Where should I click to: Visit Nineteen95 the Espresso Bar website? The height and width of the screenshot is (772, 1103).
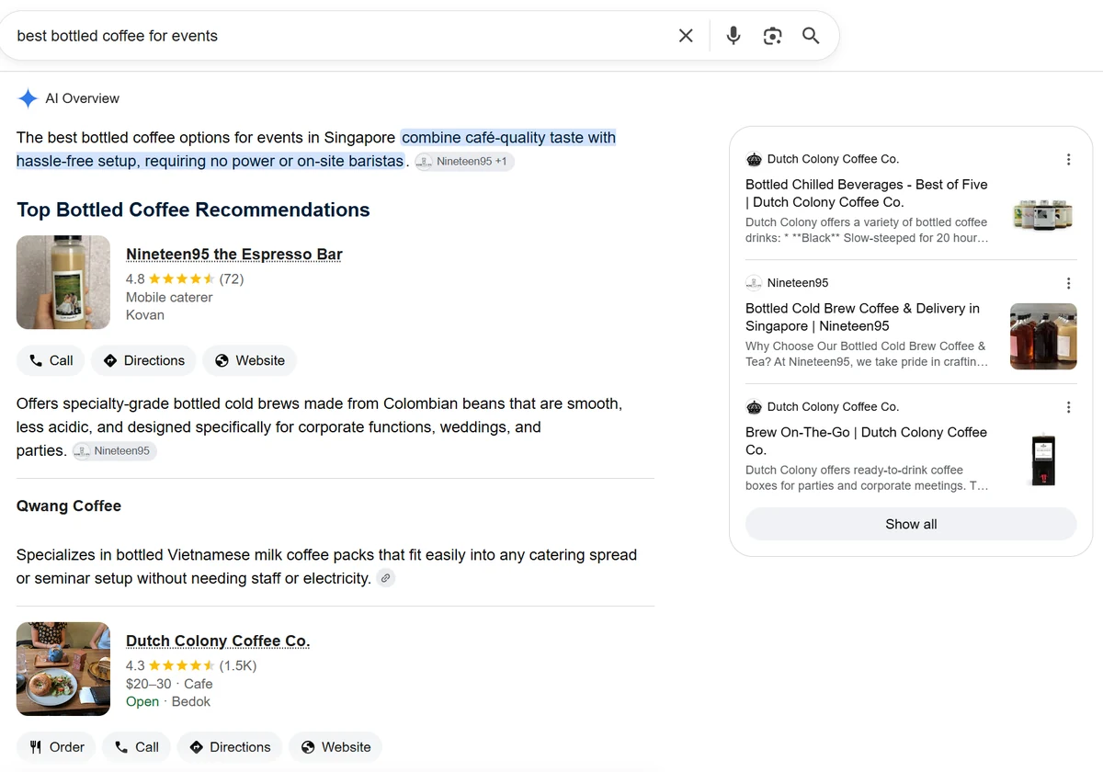pyautogui.click(x=250, y=360)
